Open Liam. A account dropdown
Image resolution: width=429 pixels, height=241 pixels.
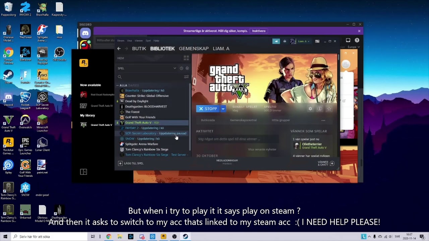coord(304,41)
